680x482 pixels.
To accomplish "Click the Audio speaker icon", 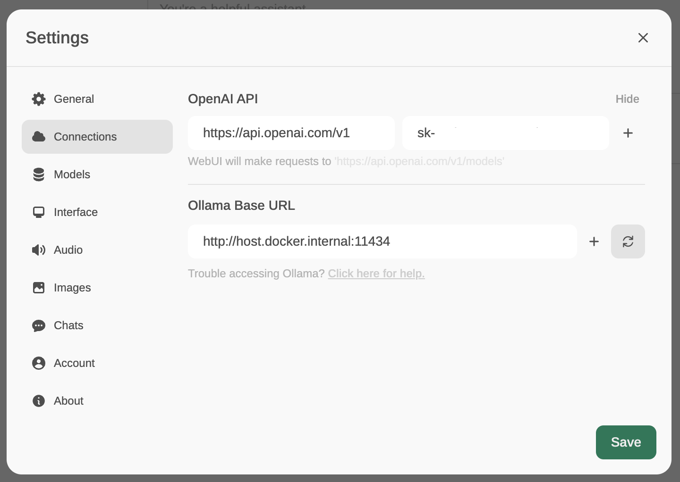I will [x=39, y=250].
